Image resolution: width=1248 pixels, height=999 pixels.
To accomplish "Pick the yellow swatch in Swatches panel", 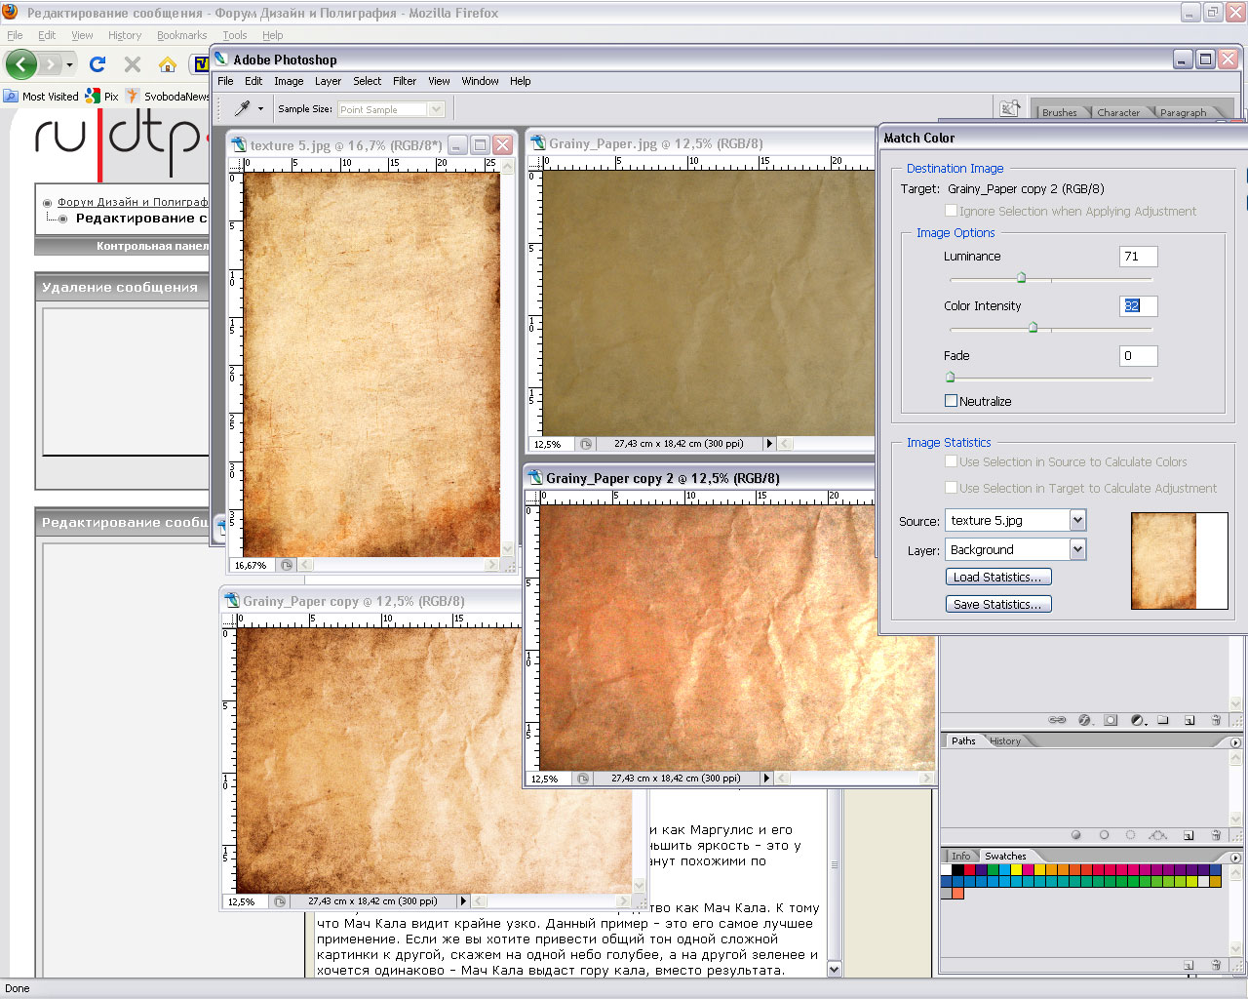I will point(1017,869).
